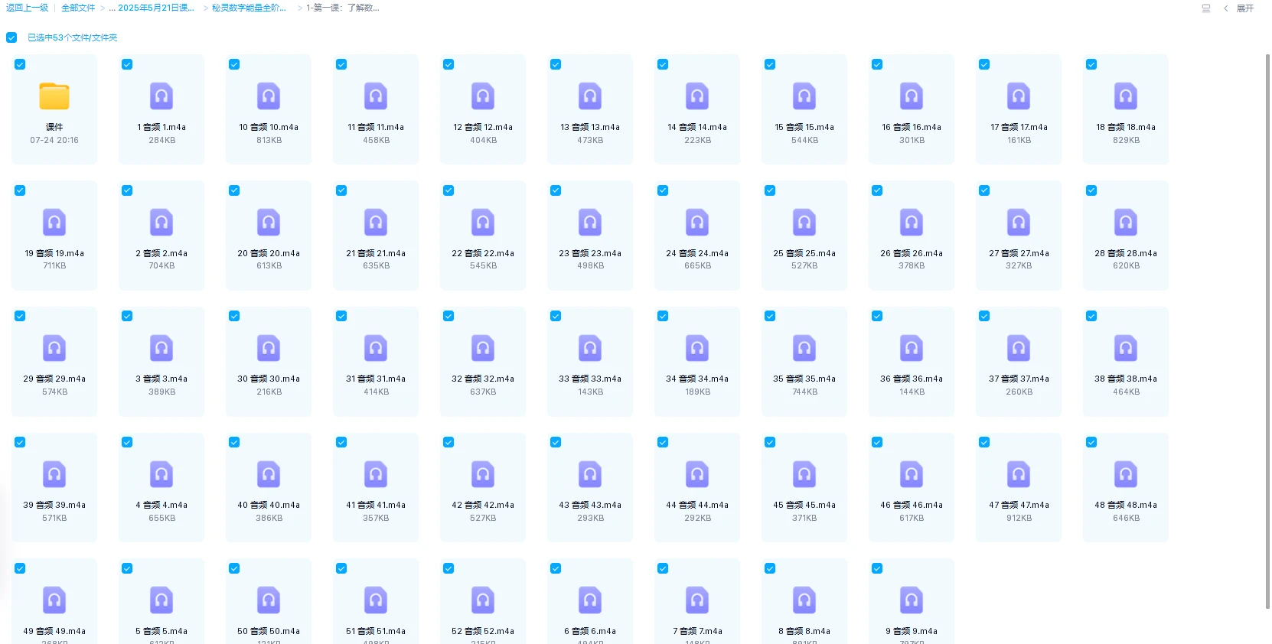Click the audio icon of 18 音频 18.m4a
Screen dimensions: 1272x644
pyautogui.click(x=1126, y=96)
